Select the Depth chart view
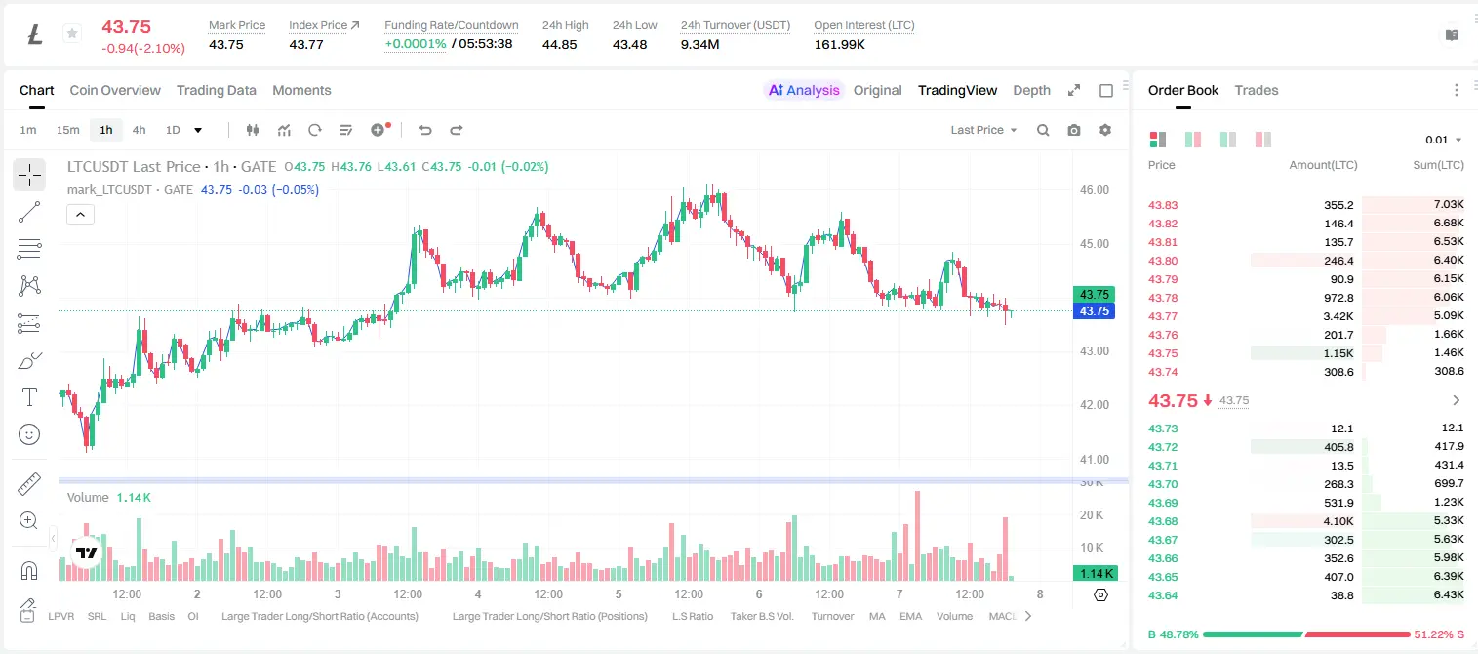This screenshot has height=654, width=1478. [x=1031, y=90]
